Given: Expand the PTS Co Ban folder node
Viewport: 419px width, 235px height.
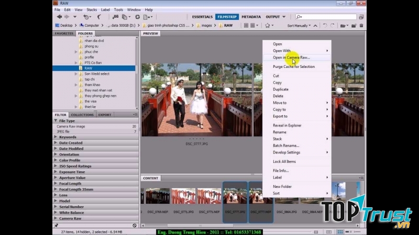Looking at the screenshot, I should [76, 63].
